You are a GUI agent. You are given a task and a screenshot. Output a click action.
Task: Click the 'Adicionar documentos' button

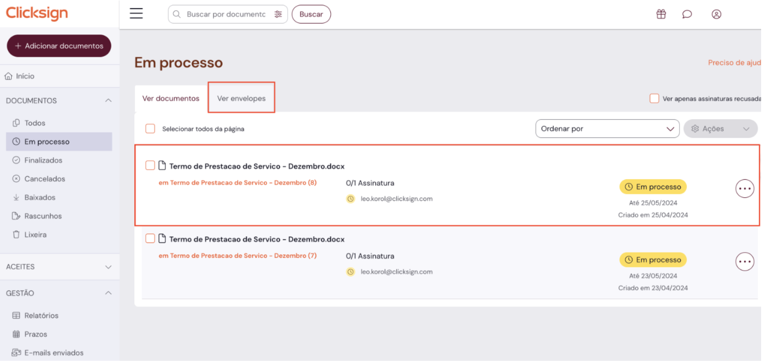coord(59,46)
